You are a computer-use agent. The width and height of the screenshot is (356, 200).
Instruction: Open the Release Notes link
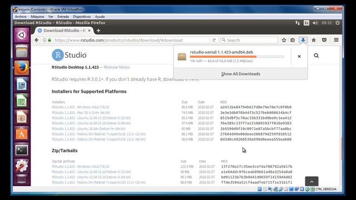pos(117,67)
